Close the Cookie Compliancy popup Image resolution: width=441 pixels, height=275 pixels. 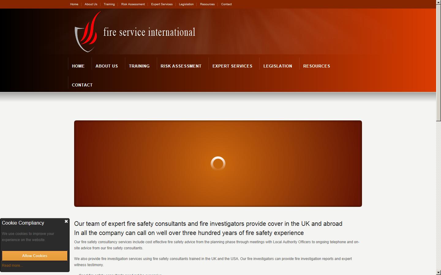coord(66,222)
